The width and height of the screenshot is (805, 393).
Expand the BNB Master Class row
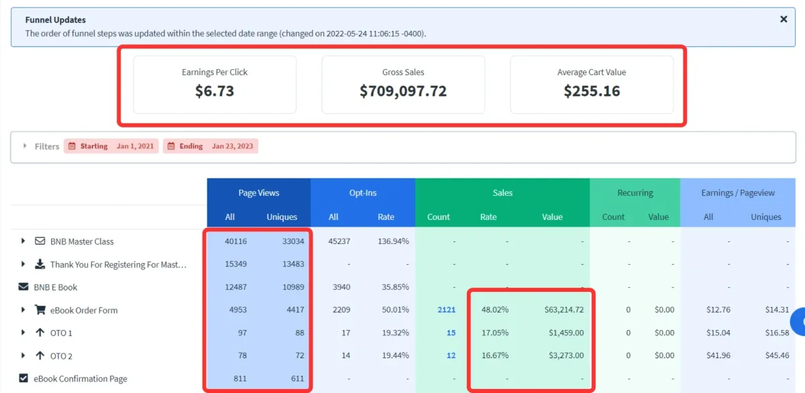pyautogui.click(x=23, y=241)
